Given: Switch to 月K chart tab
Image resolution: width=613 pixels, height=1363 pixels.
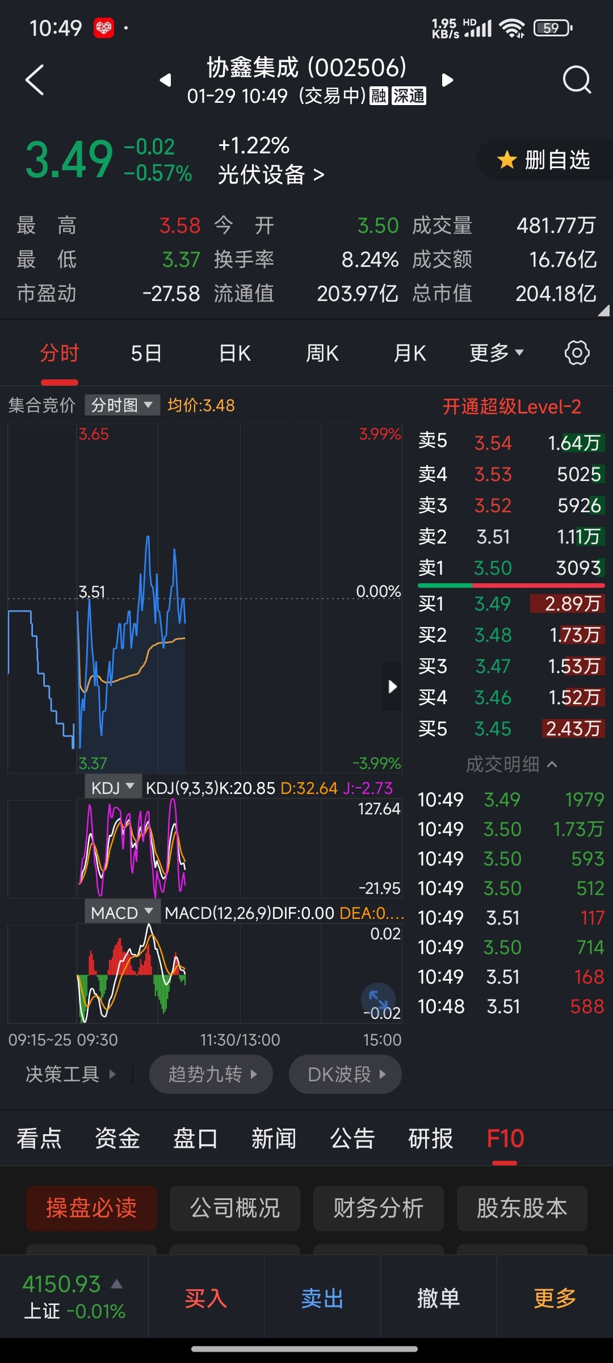Looking at the screenshot, I should pyautogui.click(x=410, y=353).
